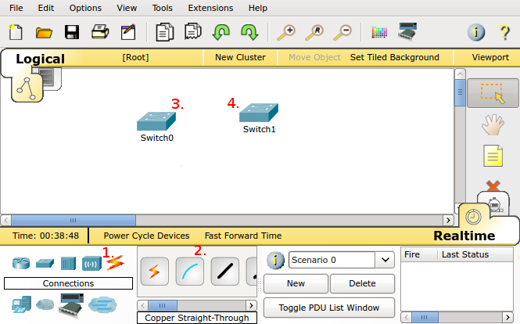Click the New scenario button
The width and height of the screenshot is (520, 324).
(x=296, y=283)
